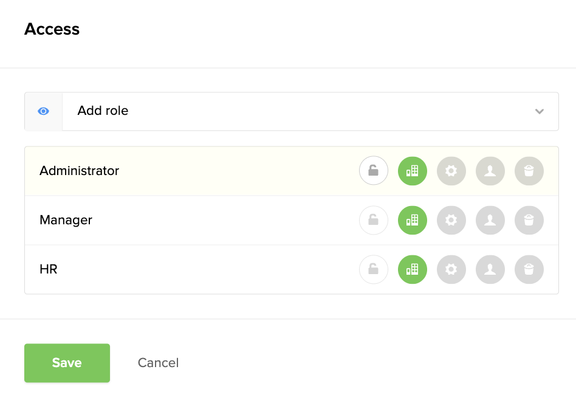Viewport: 576px width, 406px height.
Task: Click the unlock icon for HR
Action: coord(374,269)
